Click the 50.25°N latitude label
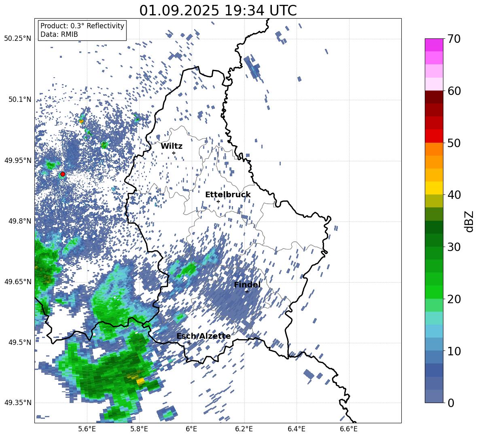Screen dimensions: 479x437 click(x=18, y=38)
